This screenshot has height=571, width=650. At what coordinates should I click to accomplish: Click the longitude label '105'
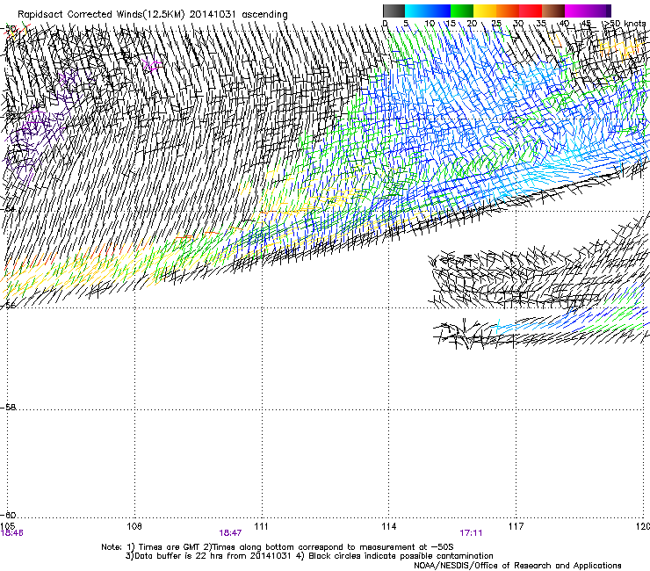7,526
